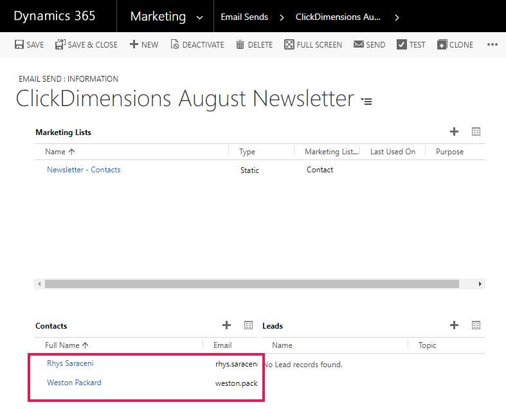Click the scrollbar left arrow
Viewport: 506px width, 409px height.
(39, 284)
